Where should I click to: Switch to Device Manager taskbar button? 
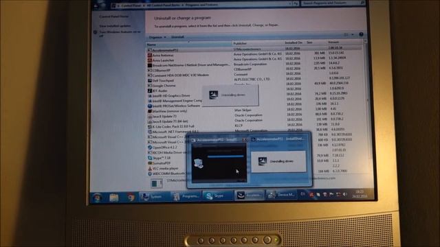coord(281,195)
